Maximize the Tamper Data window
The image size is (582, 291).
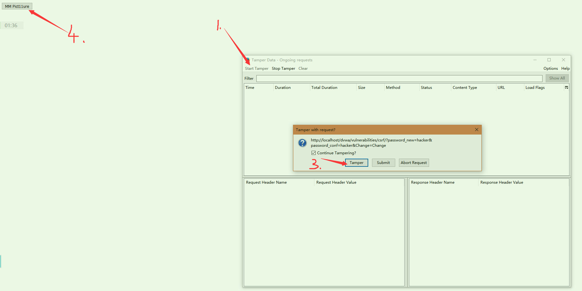[x=549, y=60]
